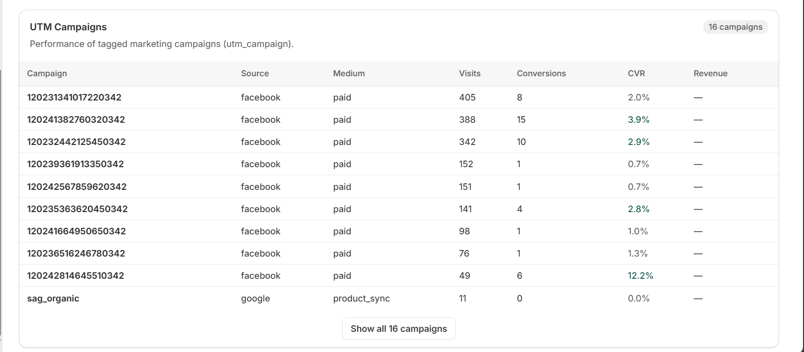Screen dimensions: 804x352
Task: Open campaign 120235363620450342
Action: pos(77,209)
